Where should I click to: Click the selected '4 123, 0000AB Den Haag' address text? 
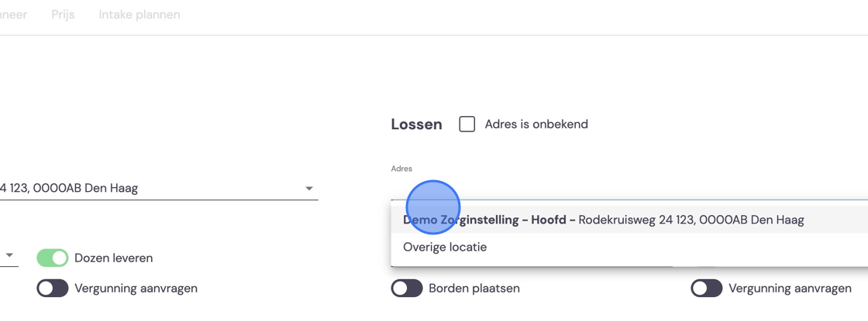[x=69, y=189]
